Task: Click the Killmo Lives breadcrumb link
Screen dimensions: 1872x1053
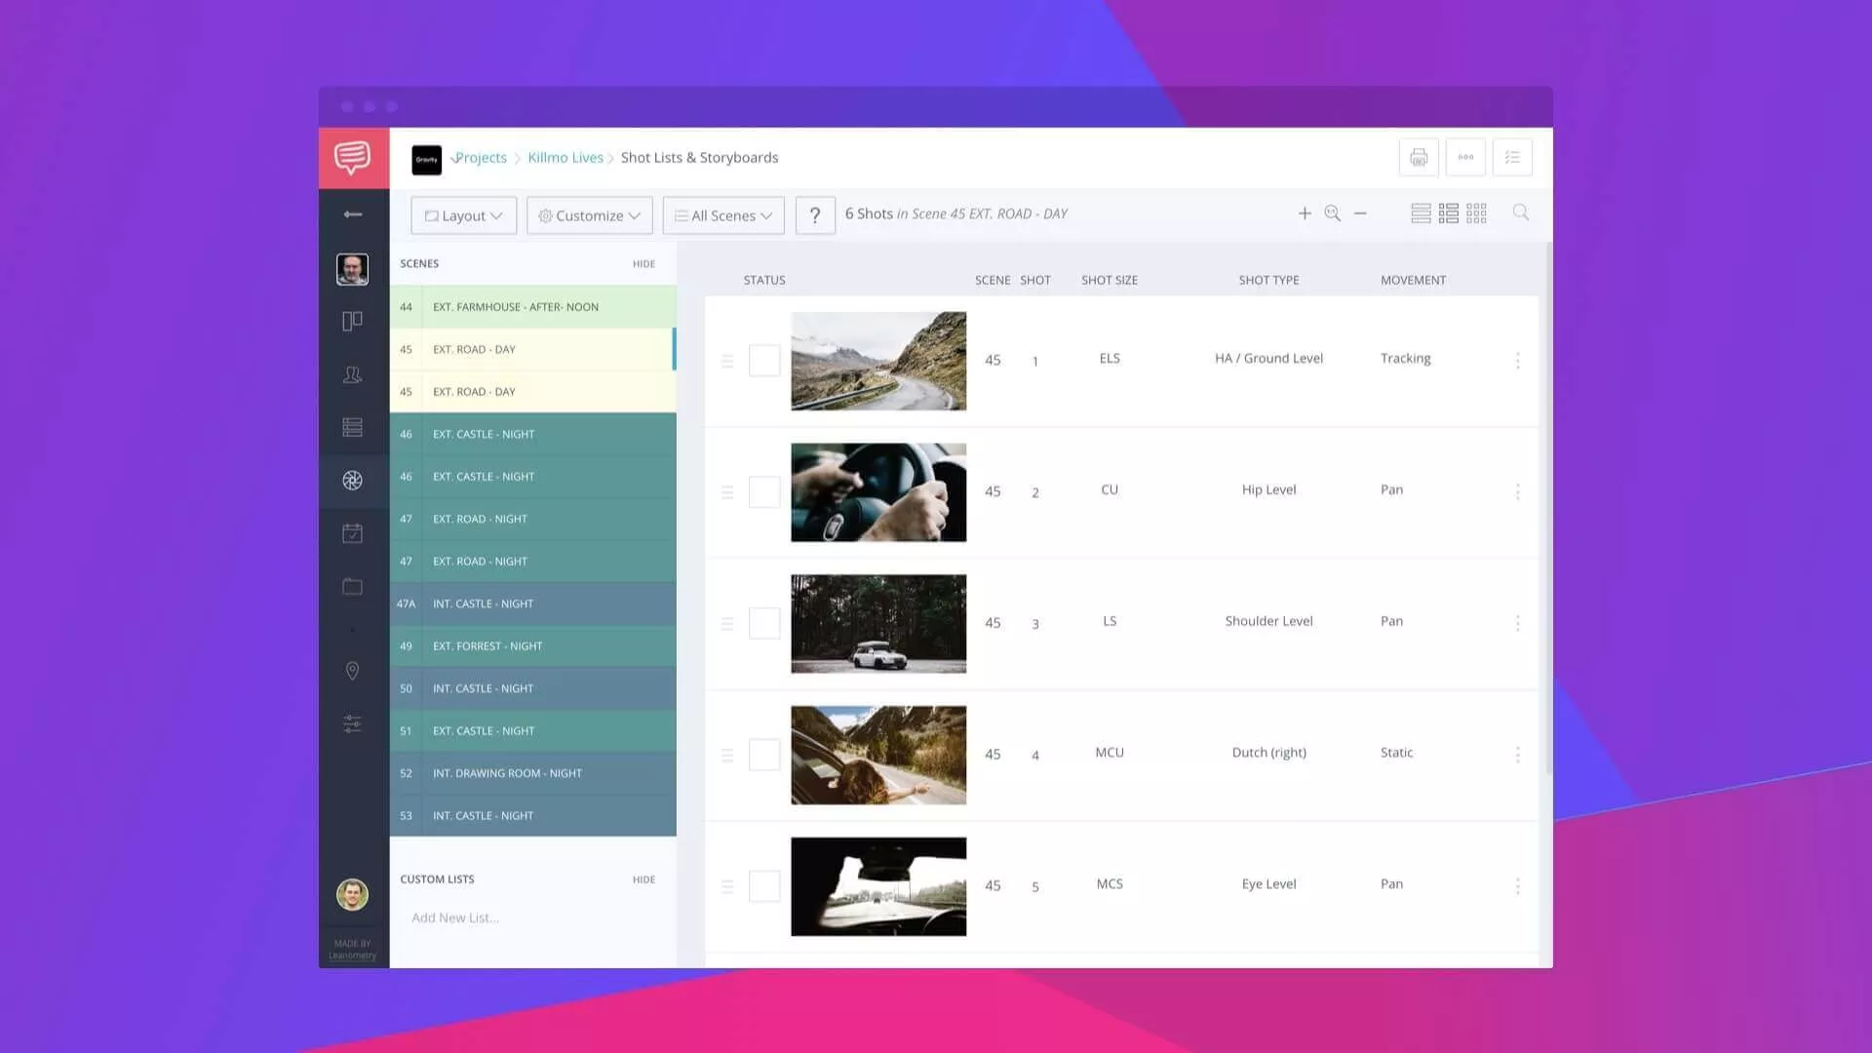Action: 565,158
